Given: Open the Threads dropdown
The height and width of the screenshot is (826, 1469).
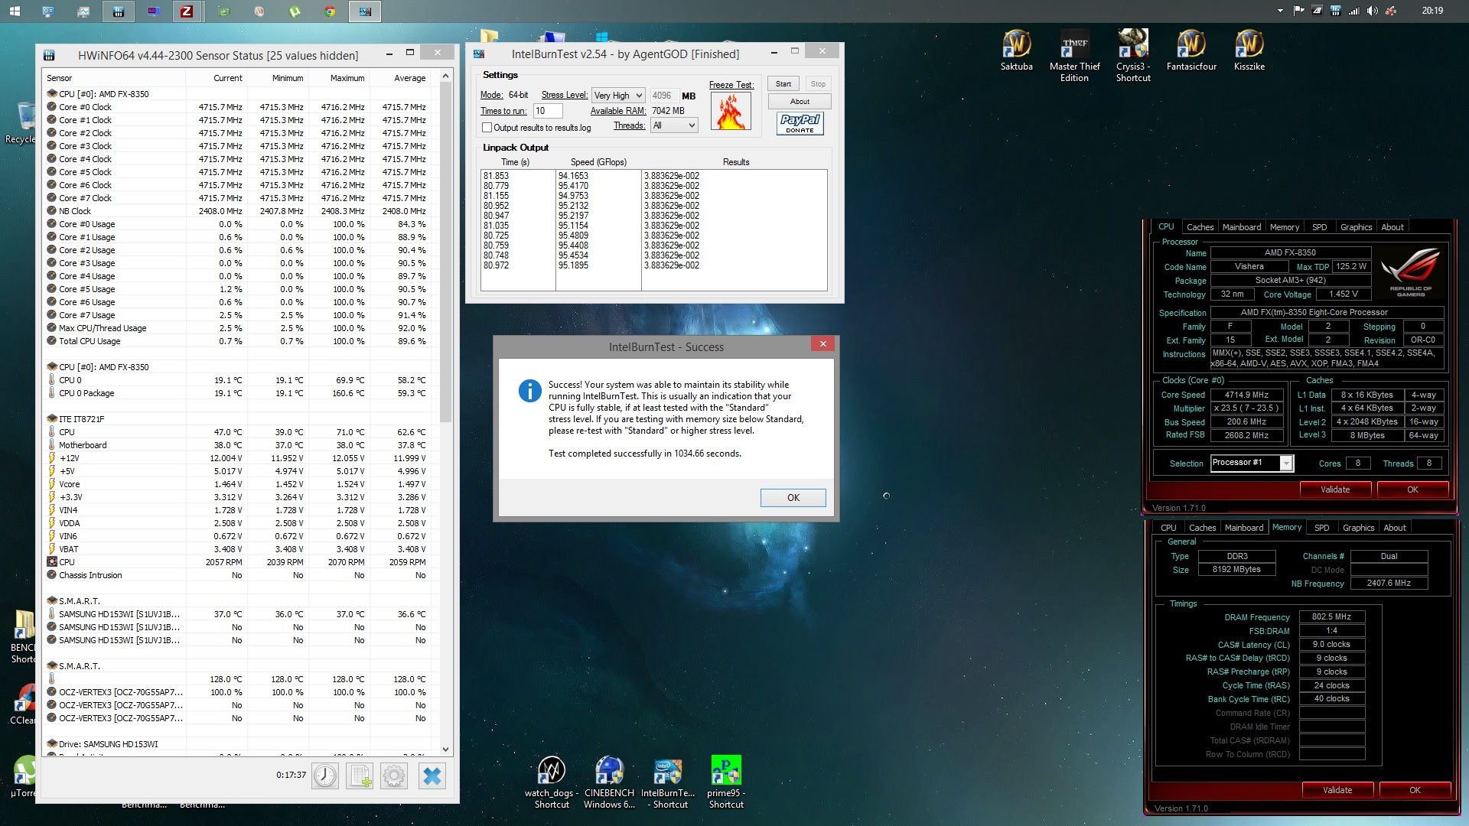Looking at the screenshot, I should (674, 125).
